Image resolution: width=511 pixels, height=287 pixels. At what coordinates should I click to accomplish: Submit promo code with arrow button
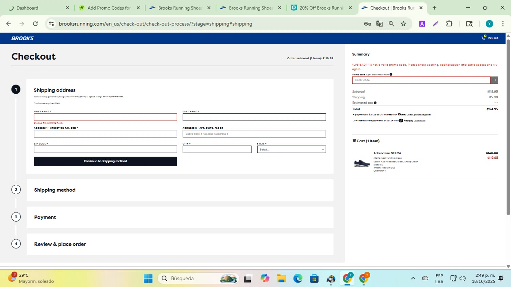(494, 80)
